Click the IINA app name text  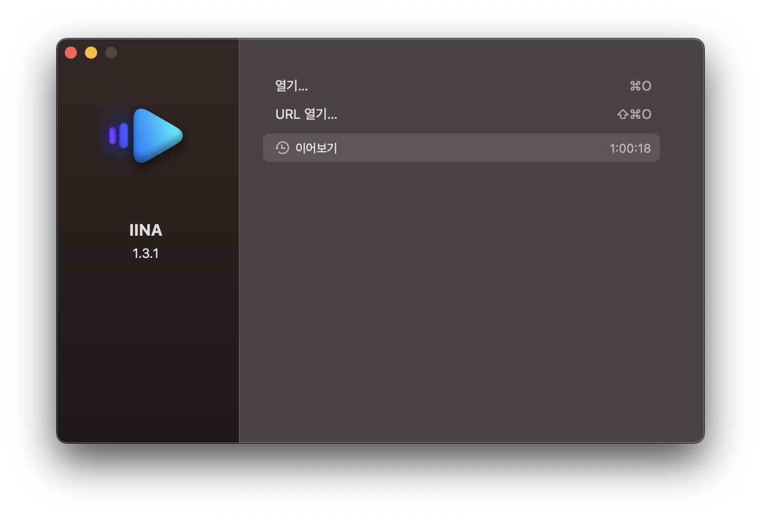[x=146, y=230]
